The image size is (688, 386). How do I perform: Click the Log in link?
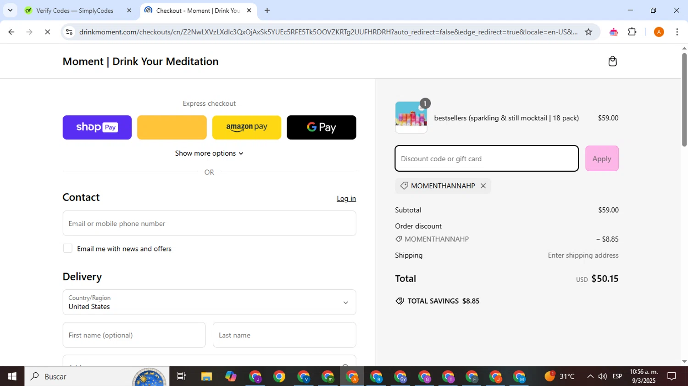pos(346,199)
